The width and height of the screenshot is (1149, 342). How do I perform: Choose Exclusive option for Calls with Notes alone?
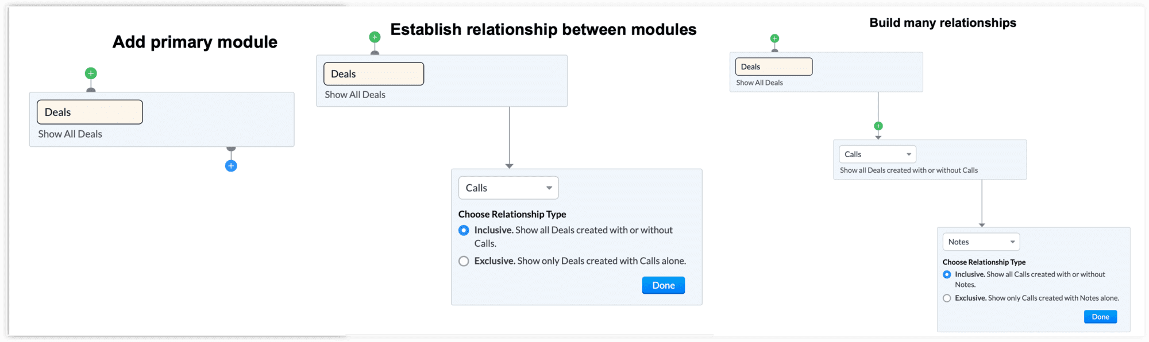point(947,298)
